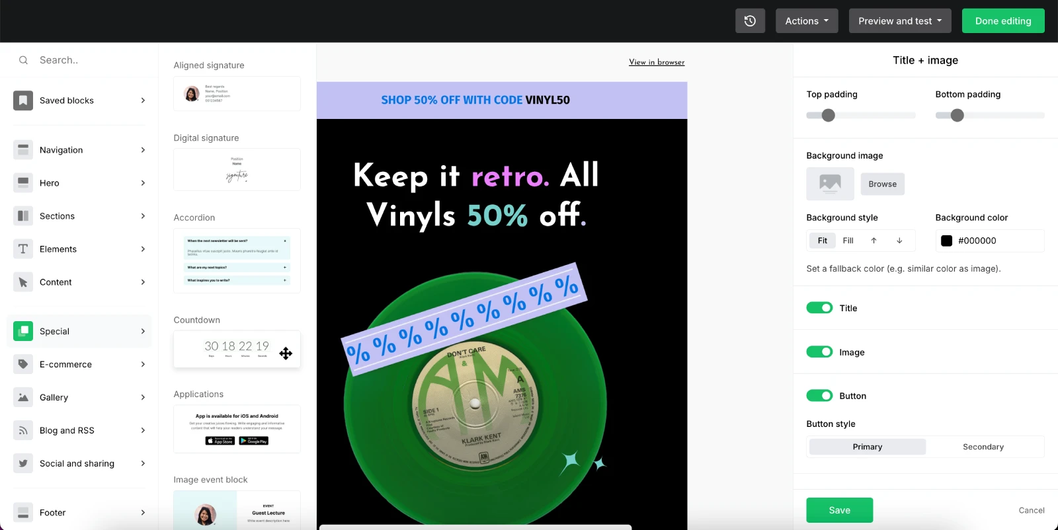This screenshot has width=1058, height=530.
Task: Click the Blog and RSS feed icon
Action: coord(23,430)
